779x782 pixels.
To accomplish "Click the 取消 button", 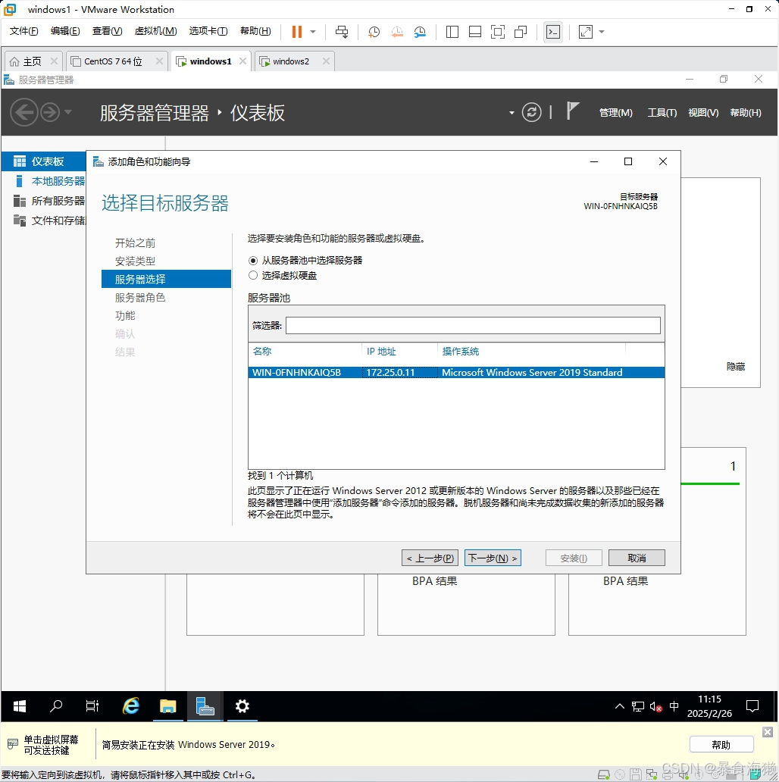I will [x=637, y=558].
